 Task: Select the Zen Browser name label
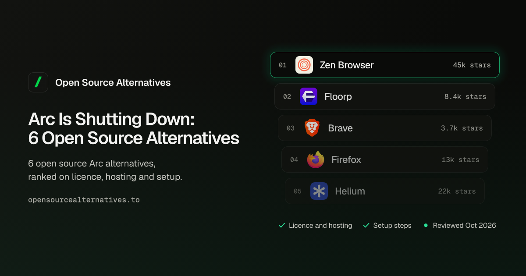[347, 65]
